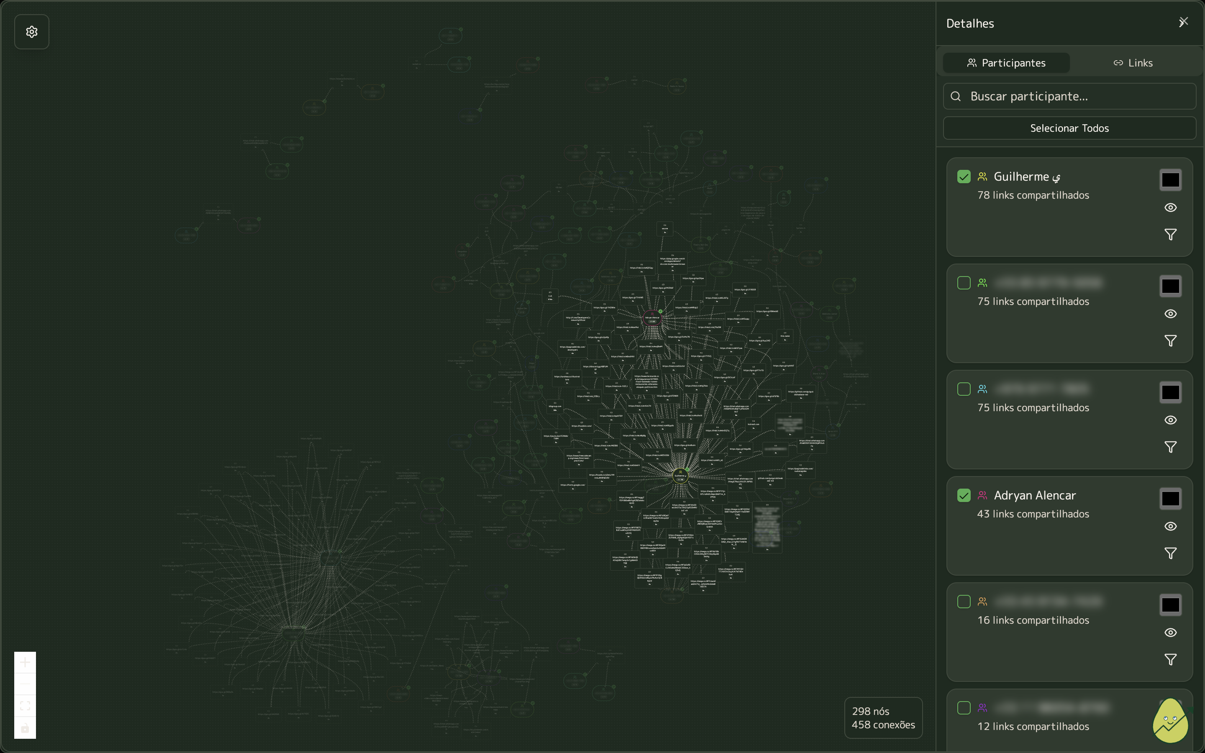The width and height of the screenshot is (1205, 753).
Task: Click the filter icon for 16-links participant
Action: [1170, 659]
